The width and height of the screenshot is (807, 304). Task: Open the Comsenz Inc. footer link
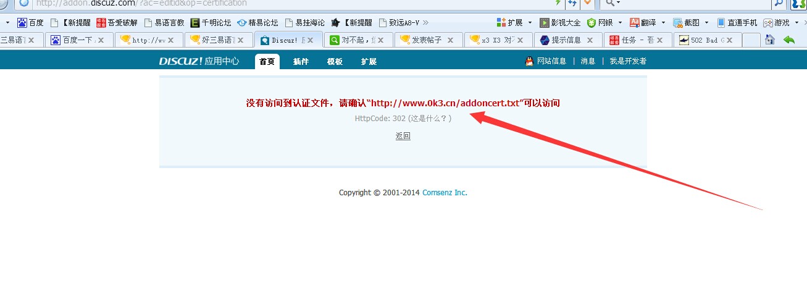[445, 193]
